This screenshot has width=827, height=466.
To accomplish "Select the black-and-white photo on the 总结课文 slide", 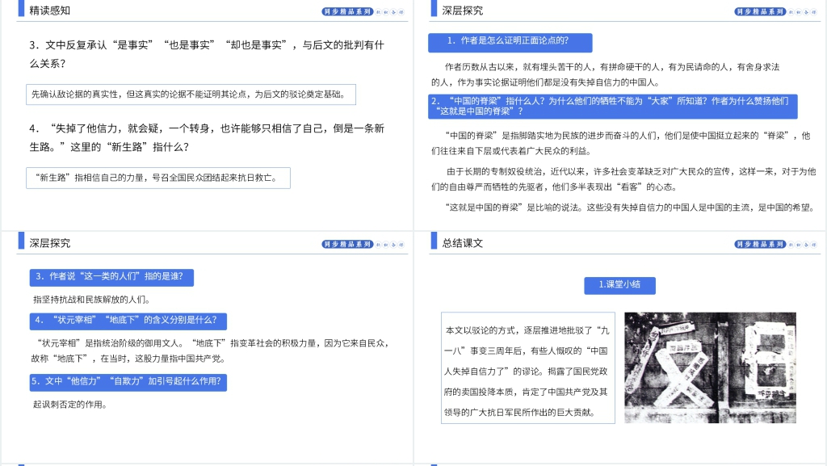I will (x=711, y=368).
